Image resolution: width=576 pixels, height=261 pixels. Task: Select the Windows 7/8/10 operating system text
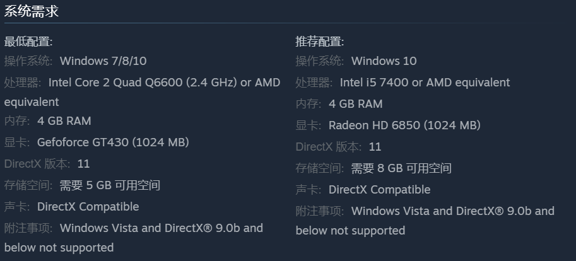[x=103, y=61]
